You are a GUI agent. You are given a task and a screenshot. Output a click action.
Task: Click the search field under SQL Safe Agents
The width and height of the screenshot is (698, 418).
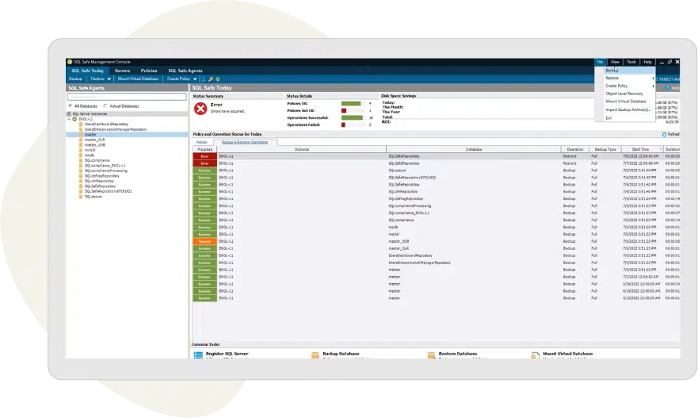coord(127,97)
